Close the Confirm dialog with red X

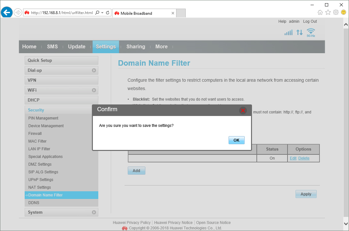(243, 110)
